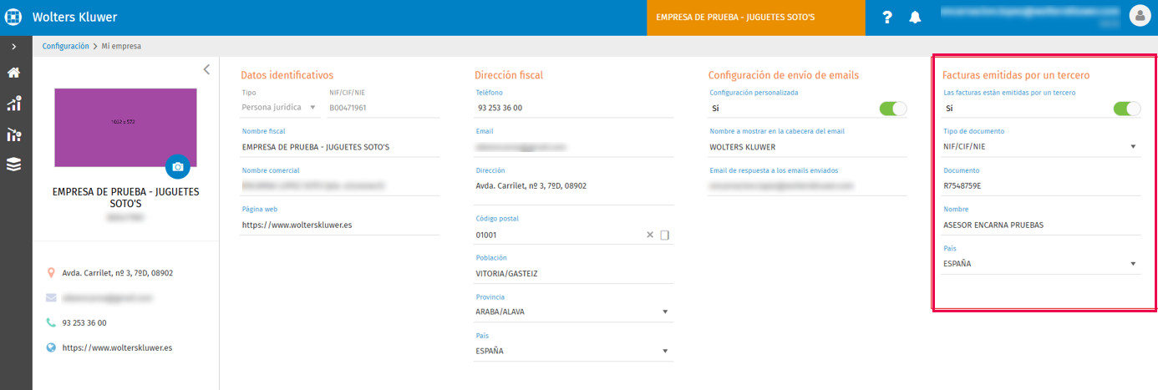Click the email header name field WOLTERS KLUWER
Viewport: 1158px width, 390px height.
click(x=808, y=147)
